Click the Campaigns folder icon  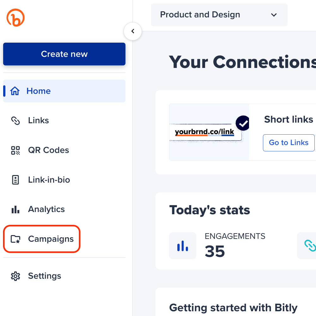[x=15, y=239]
